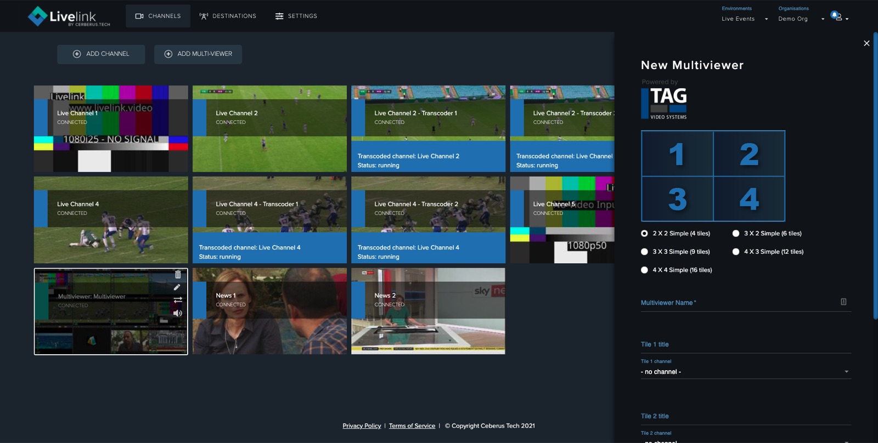Delete the Multiviewer tile via trash icon
The height and width of the screenshot is (443, 878).
178,275
